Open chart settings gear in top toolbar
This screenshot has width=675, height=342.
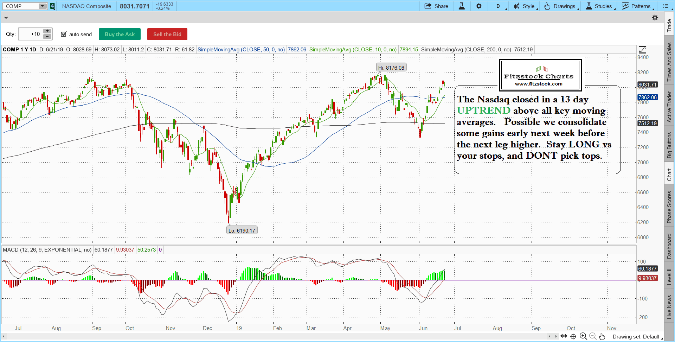[x=479, y=6]
